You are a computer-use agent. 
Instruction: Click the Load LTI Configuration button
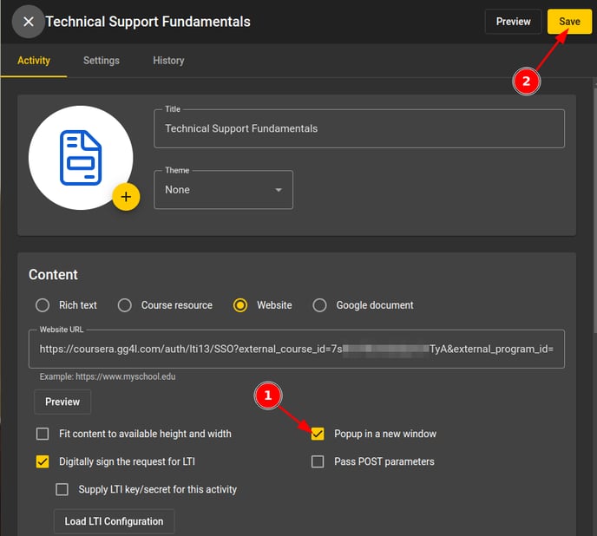[x=114, y=521]
